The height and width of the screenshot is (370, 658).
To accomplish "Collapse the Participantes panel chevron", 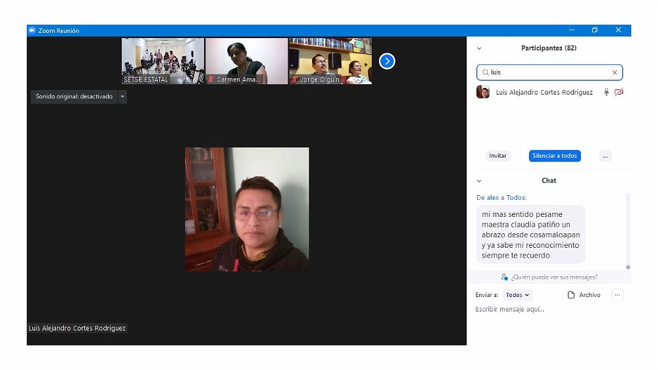I will point(479,48).
